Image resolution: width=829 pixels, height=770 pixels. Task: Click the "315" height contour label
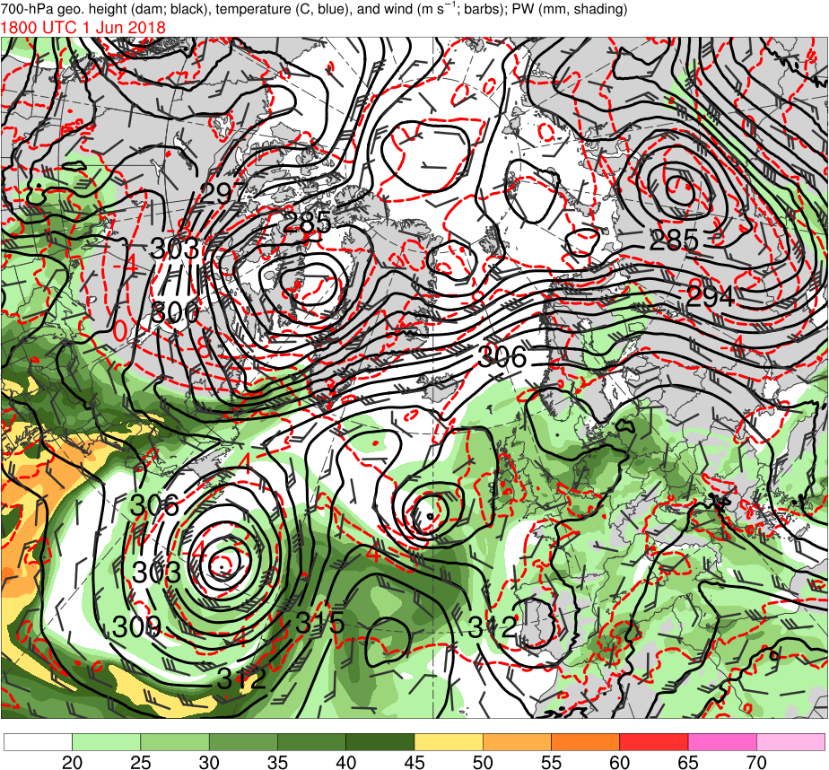[x=320, y=623]
